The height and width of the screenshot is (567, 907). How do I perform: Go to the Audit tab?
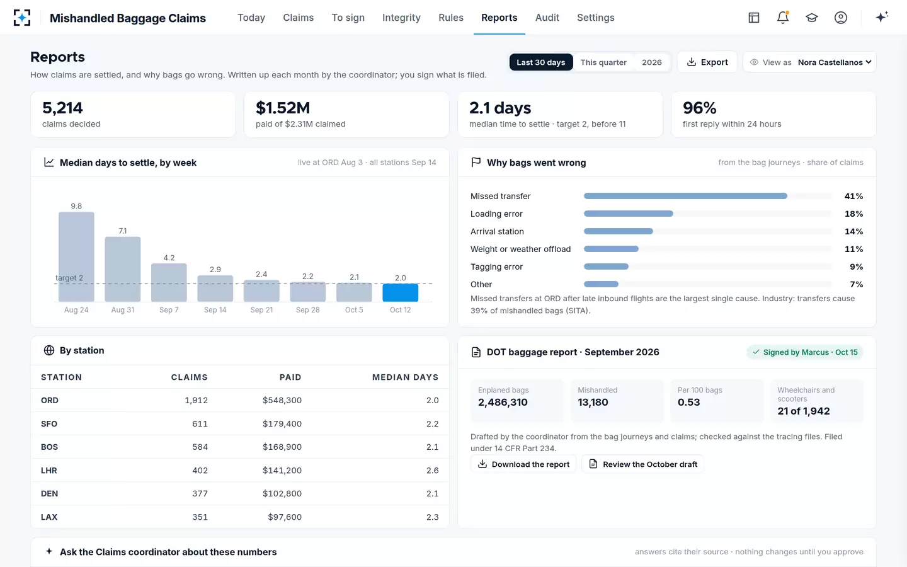pos(547,18)
